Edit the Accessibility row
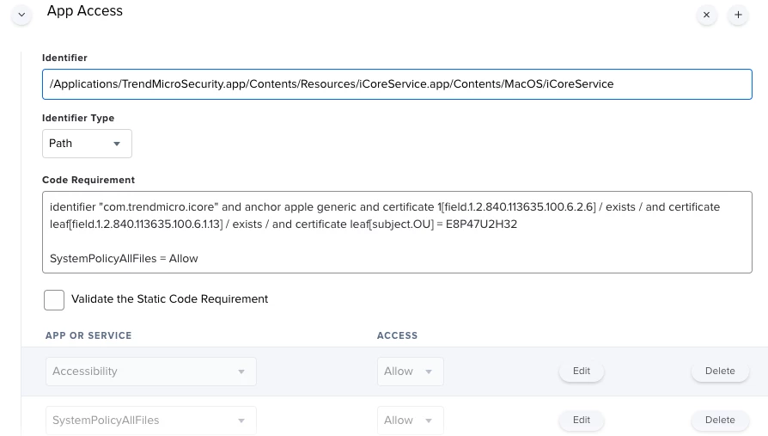This screenshot has width=768, height=436. [582, 372]
